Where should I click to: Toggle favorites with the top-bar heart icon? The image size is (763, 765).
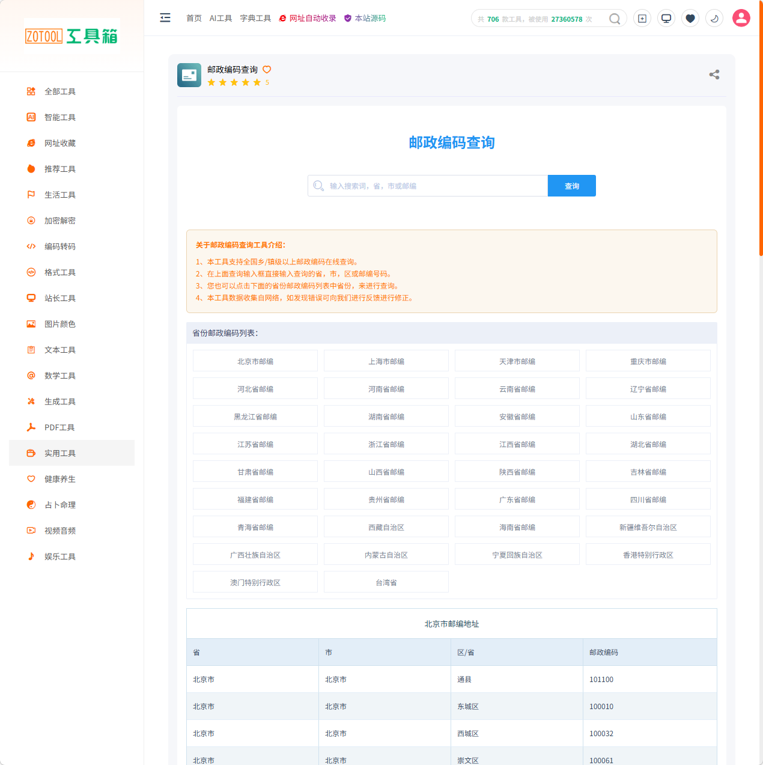pyautogui.click(x=690, y=18)
